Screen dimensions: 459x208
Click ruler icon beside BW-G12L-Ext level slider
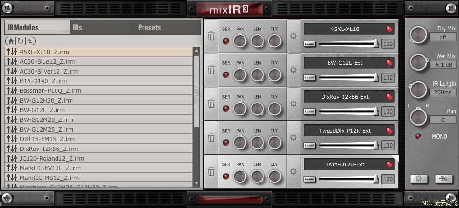point(309,77)
